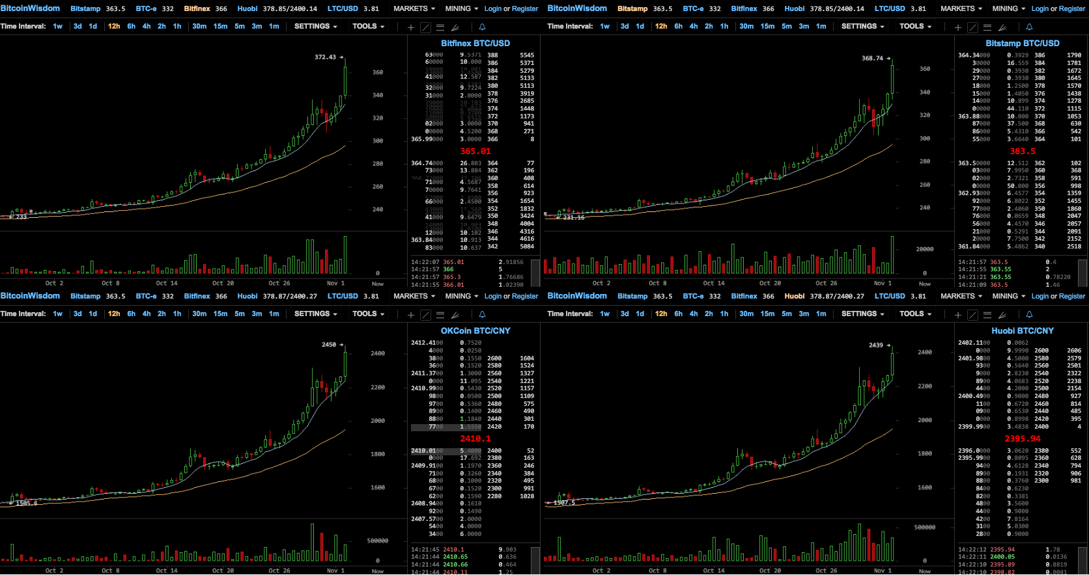The image size is (1089, 575).
Task: Select Fibonacci retracement tool in OKCoin BTC/CNY panel
Action: pyautogui.click(x=440, y=315)
